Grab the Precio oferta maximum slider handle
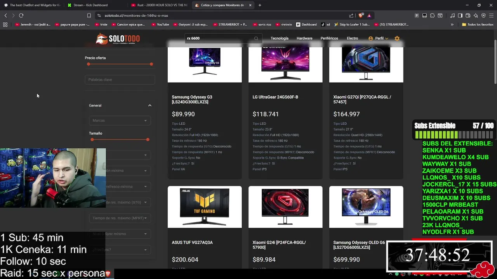 (151, 64)
